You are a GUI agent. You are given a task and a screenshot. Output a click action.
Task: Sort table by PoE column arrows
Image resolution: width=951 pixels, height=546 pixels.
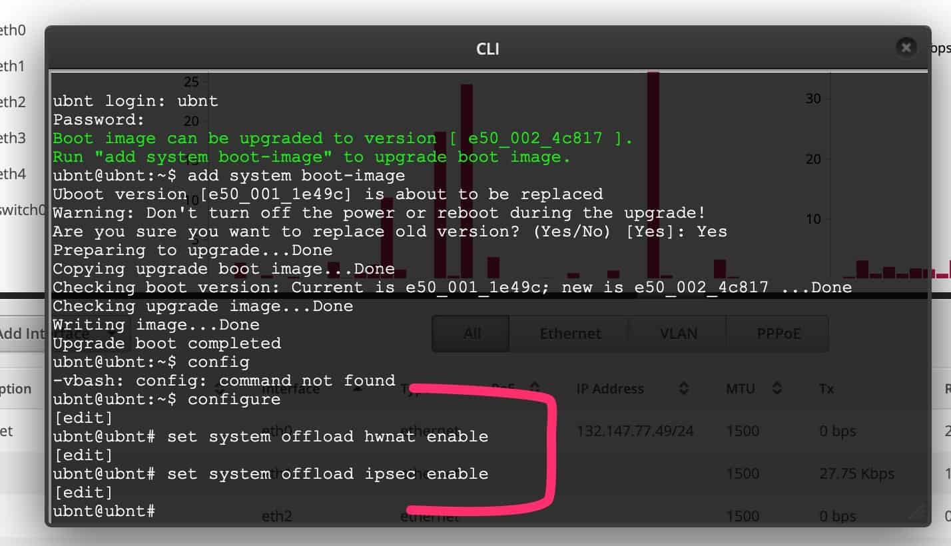[x=533, y=389]
